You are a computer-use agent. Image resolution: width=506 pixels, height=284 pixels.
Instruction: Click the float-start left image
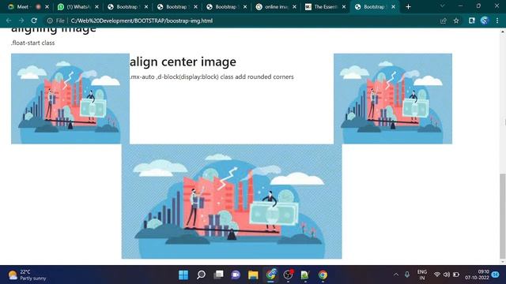70,99
